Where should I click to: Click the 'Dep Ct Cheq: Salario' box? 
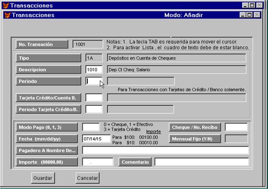point(177,70)
